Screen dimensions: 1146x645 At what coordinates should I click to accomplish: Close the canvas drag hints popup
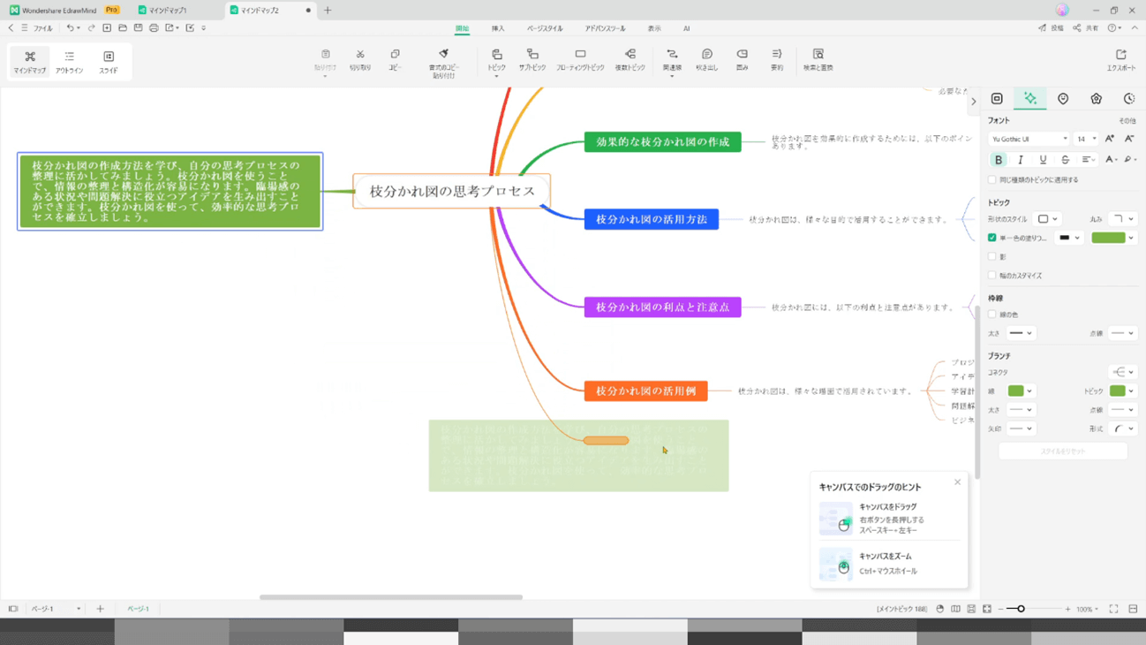pyautogui.click(x=957, y=482)
